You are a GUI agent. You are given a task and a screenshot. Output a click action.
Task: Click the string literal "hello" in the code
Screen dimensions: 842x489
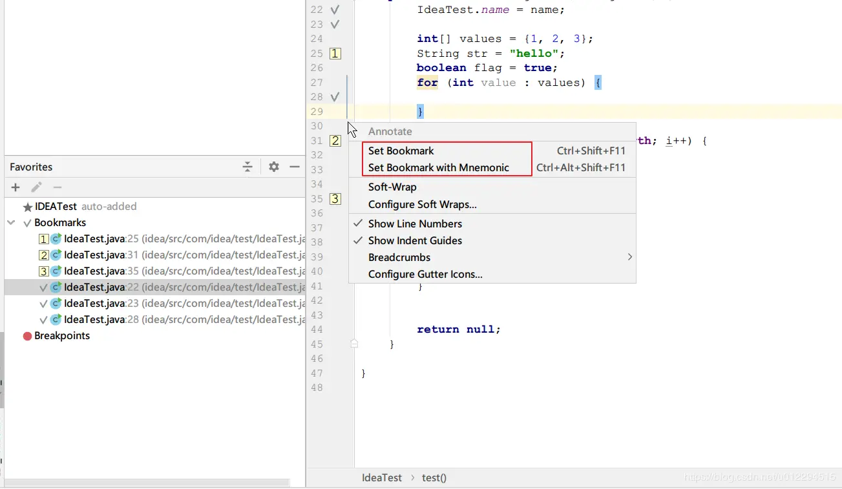(534, 54)
